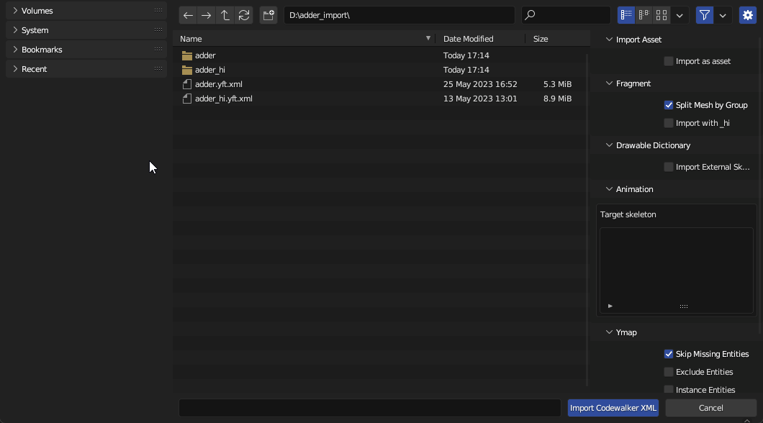This screenshot has height=423, width=763.
Task: Create a new directory
Action: pos(268,15)
